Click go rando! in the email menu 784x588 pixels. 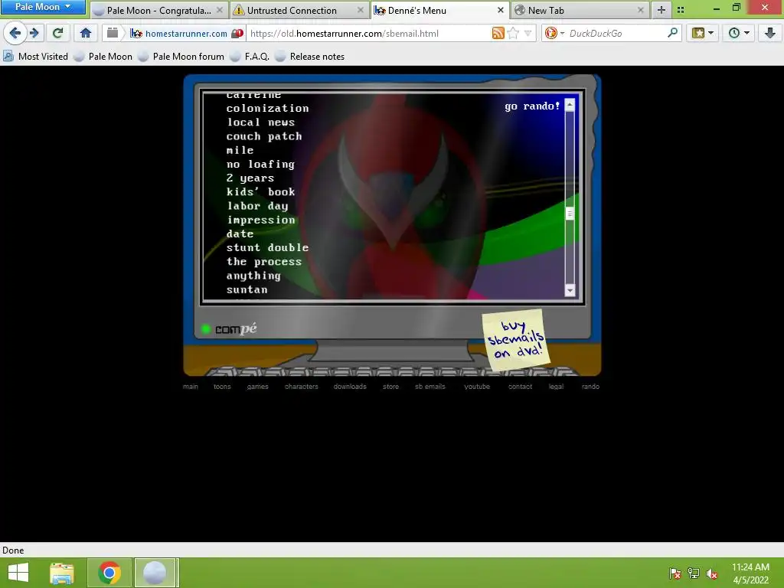(532, 106)
